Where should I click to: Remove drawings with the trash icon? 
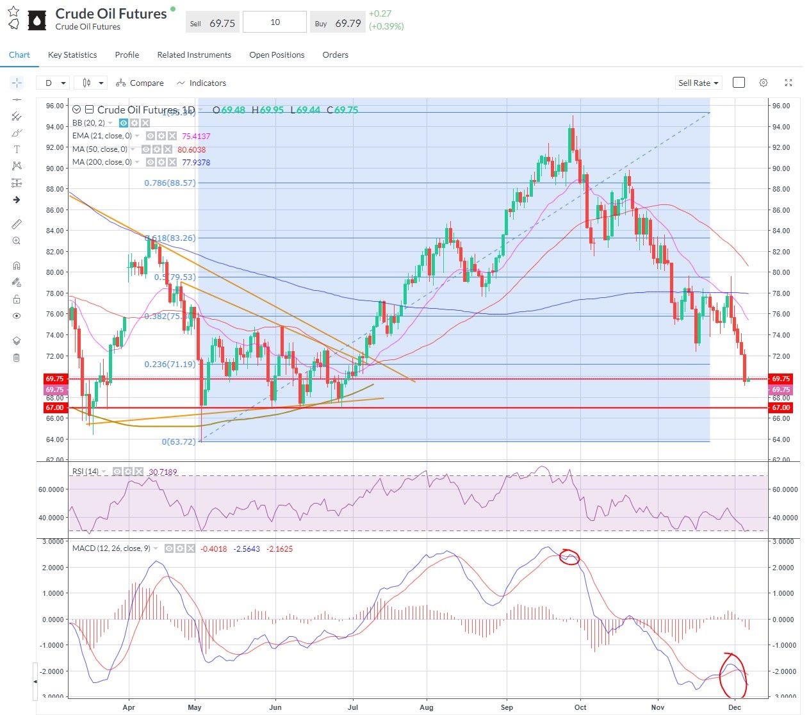click(x=17, y=357)
